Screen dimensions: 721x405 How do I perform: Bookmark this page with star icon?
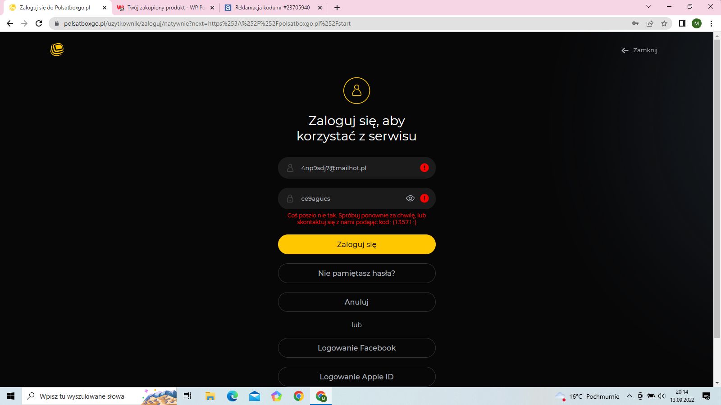664,23
